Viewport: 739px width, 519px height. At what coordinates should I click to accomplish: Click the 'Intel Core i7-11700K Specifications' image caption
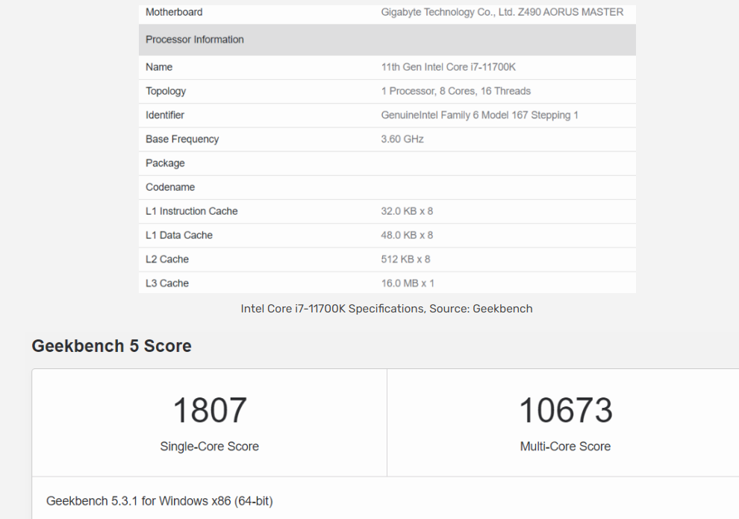pyautogui.click(x=387, y=309)
